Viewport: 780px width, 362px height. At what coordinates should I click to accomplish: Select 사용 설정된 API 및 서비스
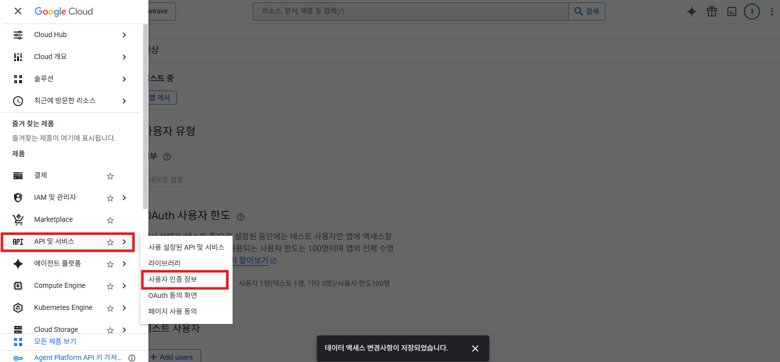[186, 247]
